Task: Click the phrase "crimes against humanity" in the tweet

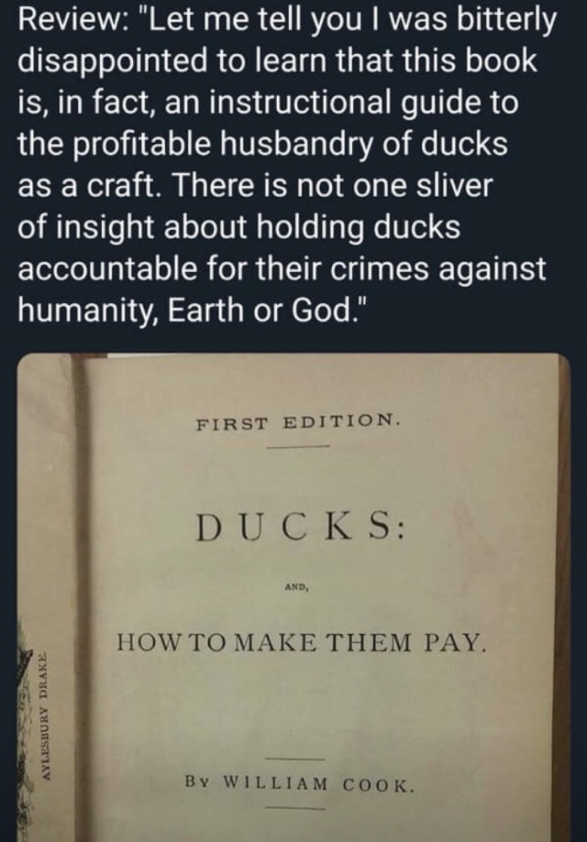Action: point(282,290)
